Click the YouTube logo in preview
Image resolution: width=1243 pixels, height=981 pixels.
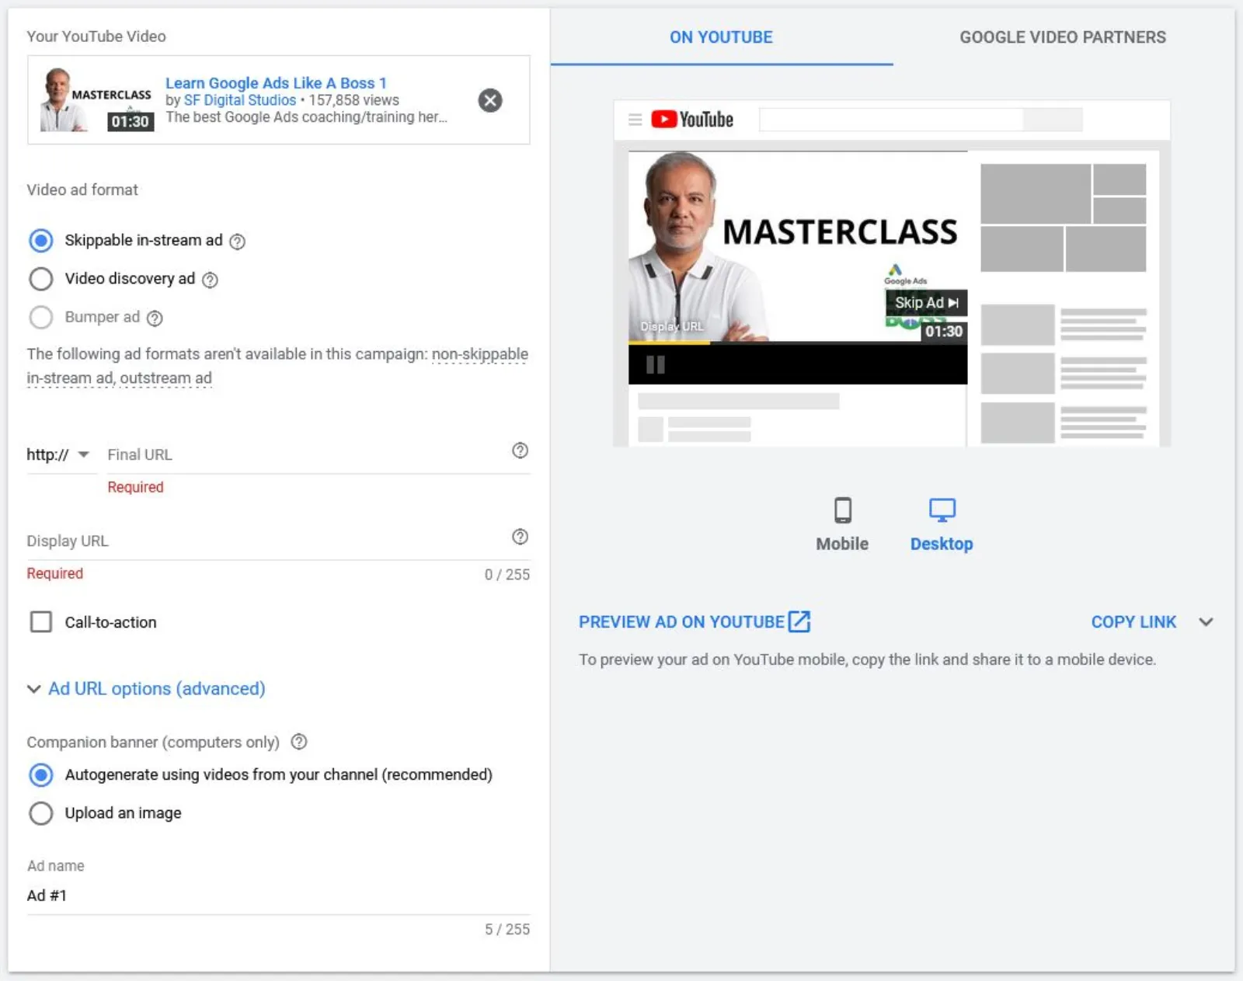pyautogui.click(x=692, y=120)
